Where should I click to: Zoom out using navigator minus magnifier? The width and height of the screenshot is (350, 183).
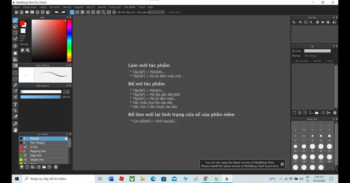coord(311,22)
